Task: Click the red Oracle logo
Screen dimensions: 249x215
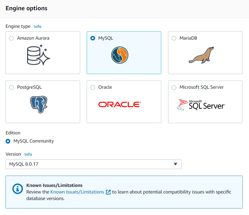Action: [120, 104]
